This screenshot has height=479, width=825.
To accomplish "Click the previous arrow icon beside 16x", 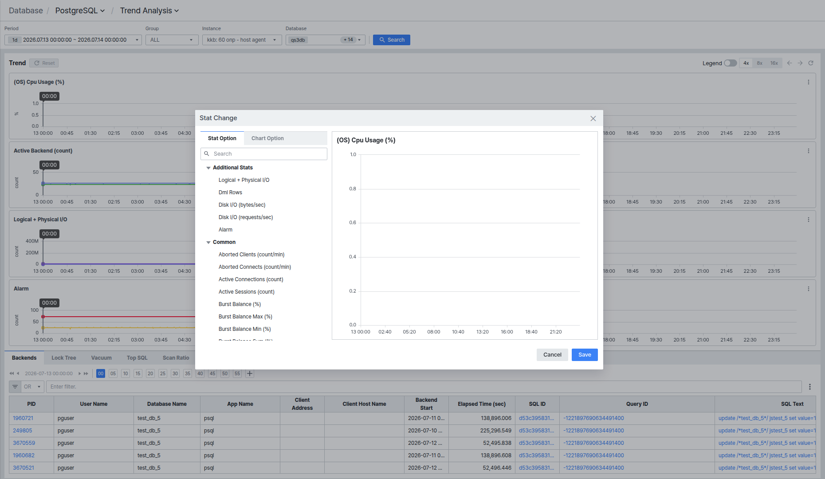I will [x=790, y=63].
